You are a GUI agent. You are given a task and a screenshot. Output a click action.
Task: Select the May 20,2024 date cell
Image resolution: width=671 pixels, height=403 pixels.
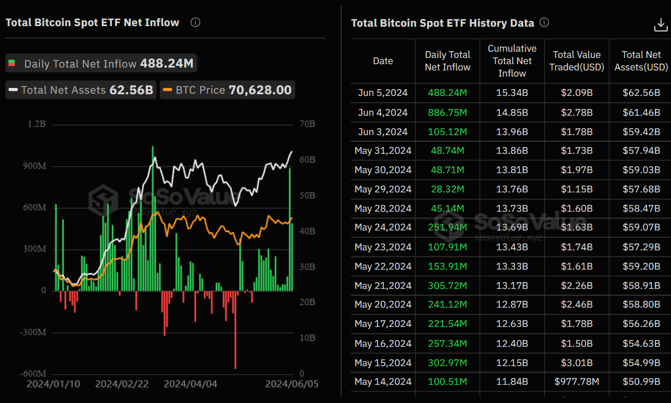[383, 304]
